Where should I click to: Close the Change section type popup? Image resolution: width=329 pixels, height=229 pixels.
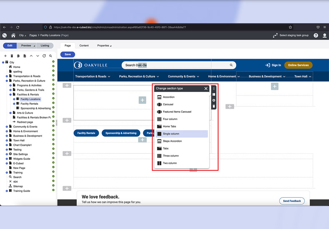pyautogui.click(x=206, y=88)
